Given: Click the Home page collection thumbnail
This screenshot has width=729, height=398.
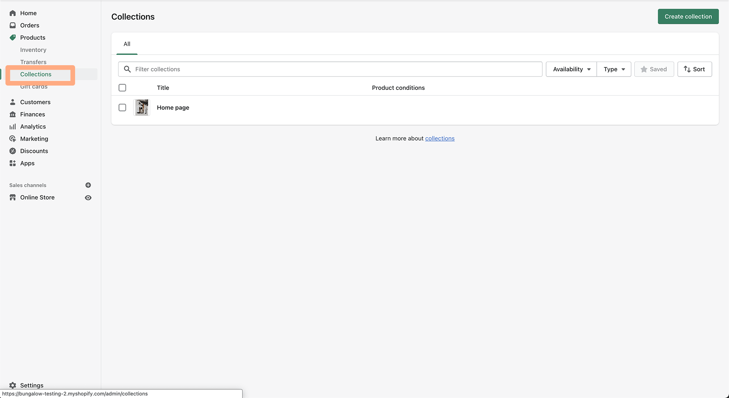Looking at the screenshot, I should click(142, 107).
